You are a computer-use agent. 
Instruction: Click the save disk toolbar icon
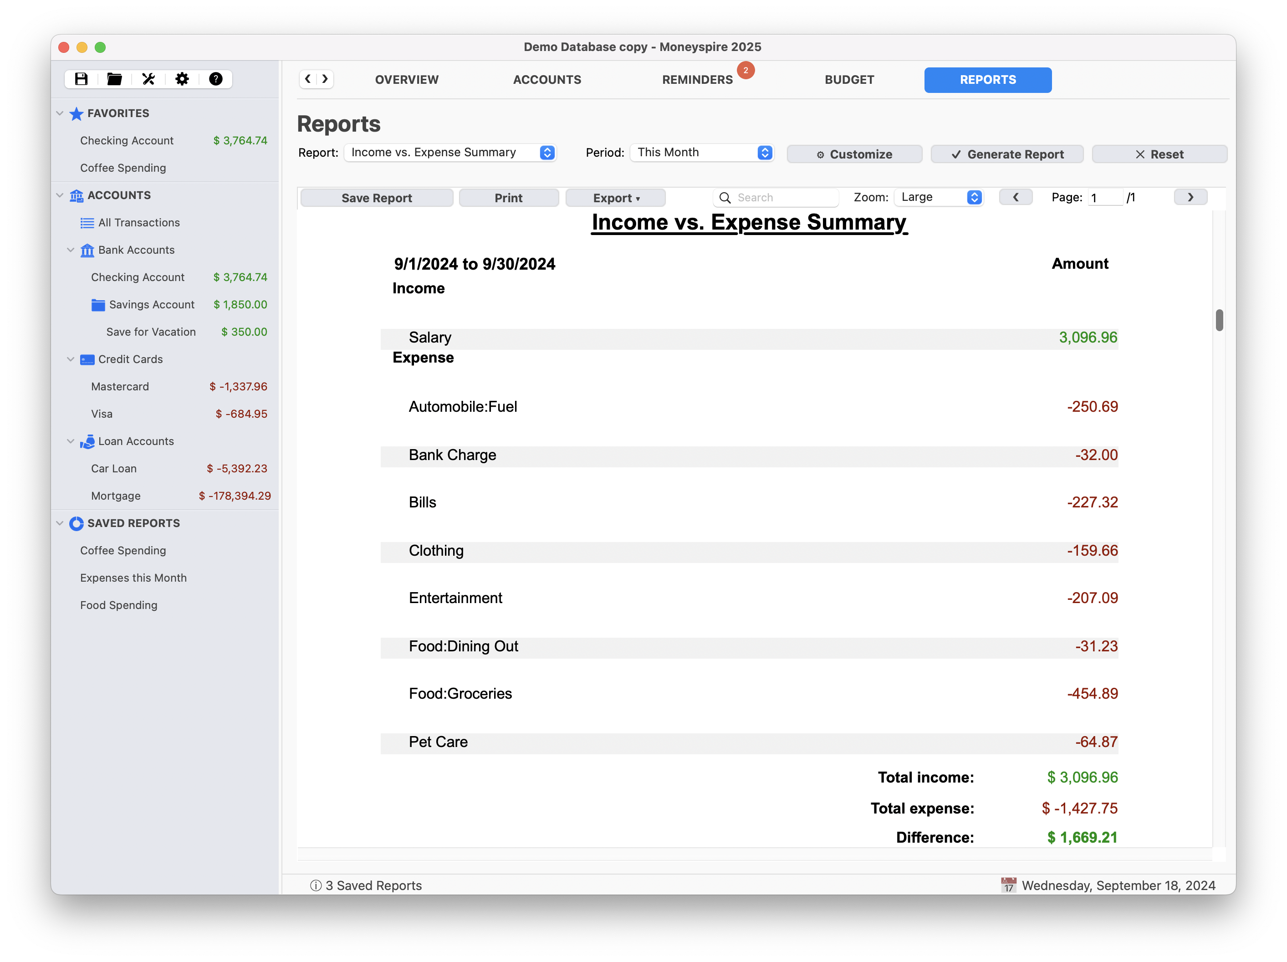(81, 79)
